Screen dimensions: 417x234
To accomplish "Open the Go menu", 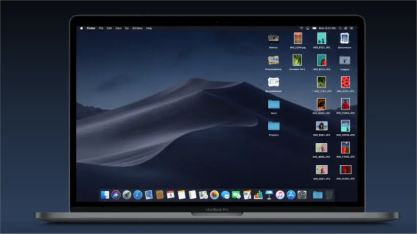I will 127,28.
